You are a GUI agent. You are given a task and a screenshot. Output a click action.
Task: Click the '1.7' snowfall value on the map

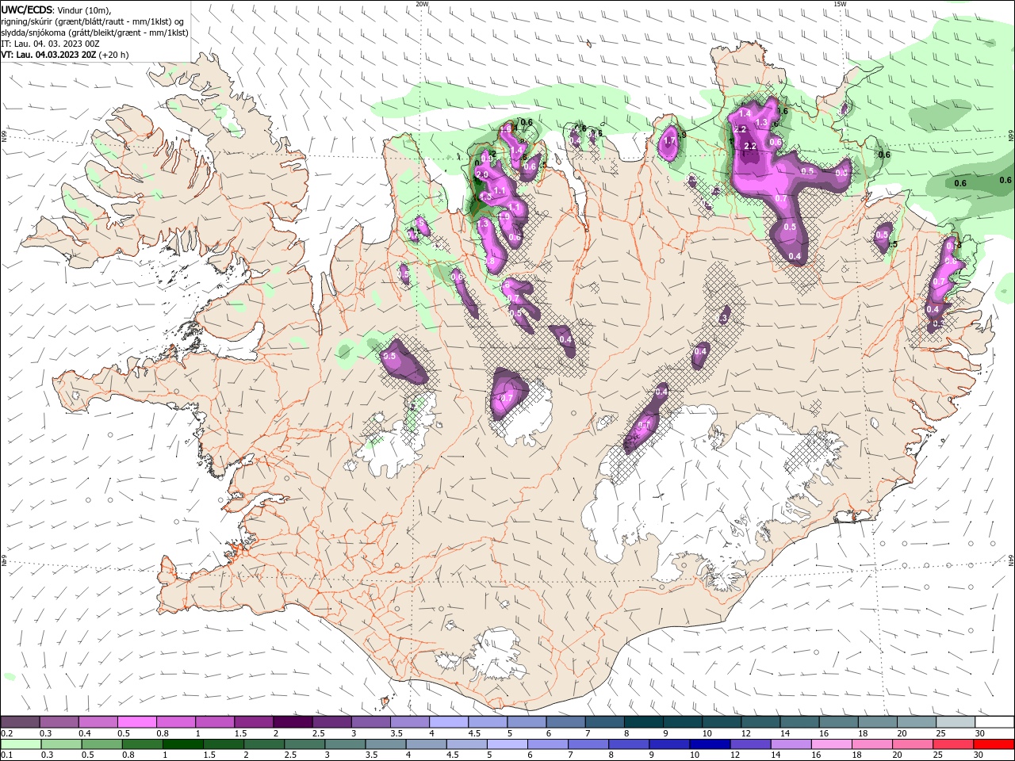669,140
